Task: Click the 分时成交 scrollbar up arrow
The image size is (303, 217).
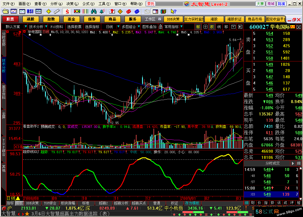Action: pyautogui.click(x=301, y=168)
